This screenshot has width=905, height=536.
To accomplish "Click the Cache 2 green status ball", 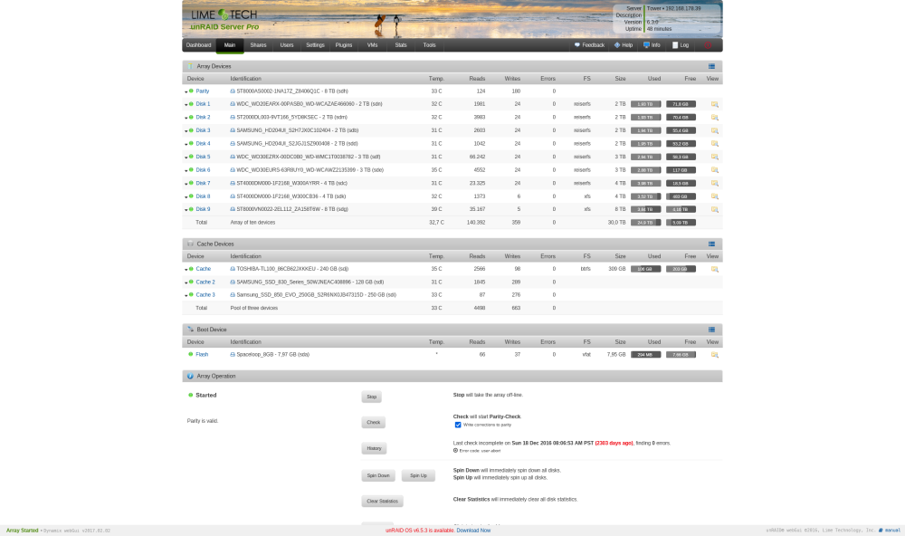I will point(191,282).
